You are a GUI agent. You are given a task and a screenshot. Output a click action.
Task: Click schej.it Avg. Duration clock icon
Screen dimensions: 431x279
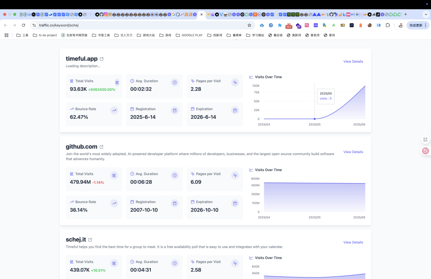pyautogui.click(x=174, y=263)
